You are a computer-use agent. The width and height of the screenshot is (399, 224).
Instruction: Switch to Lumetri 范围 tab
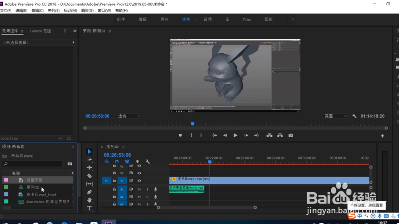(40, 31)
